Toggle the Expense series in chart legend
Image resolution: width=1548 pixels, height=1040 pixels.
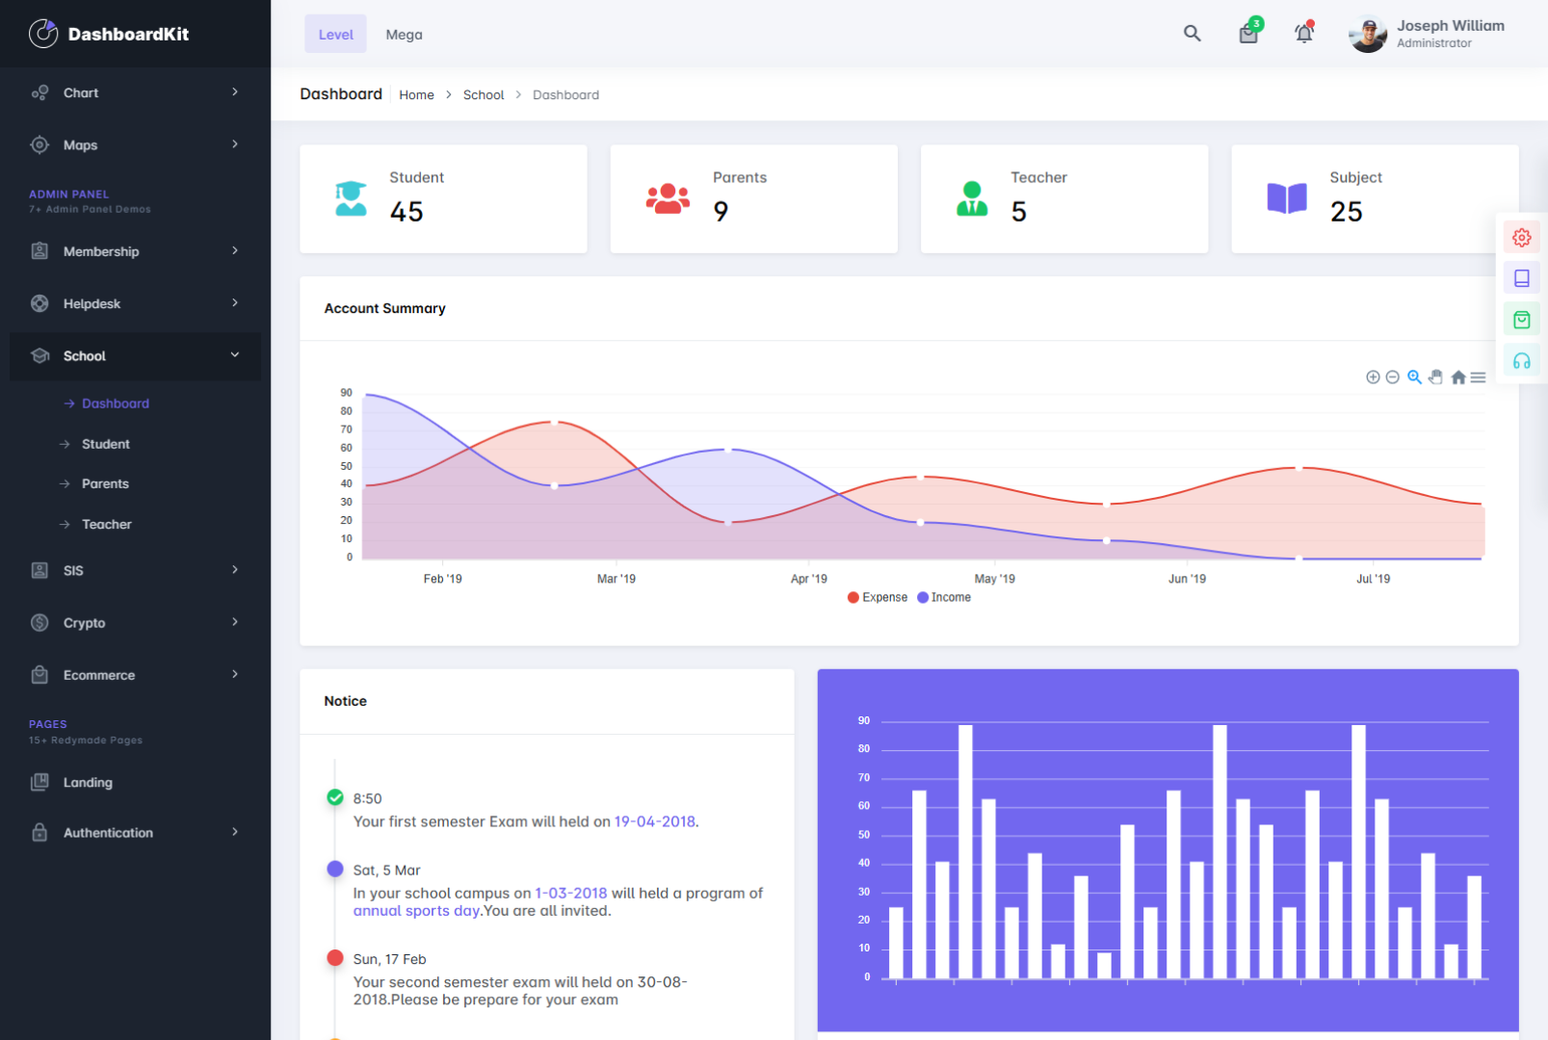pyautogui.click(x=878, y=598)
